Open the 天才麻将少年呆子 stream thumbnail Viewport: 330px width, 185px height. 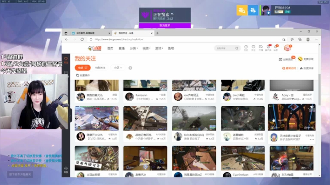click(291, 117)
